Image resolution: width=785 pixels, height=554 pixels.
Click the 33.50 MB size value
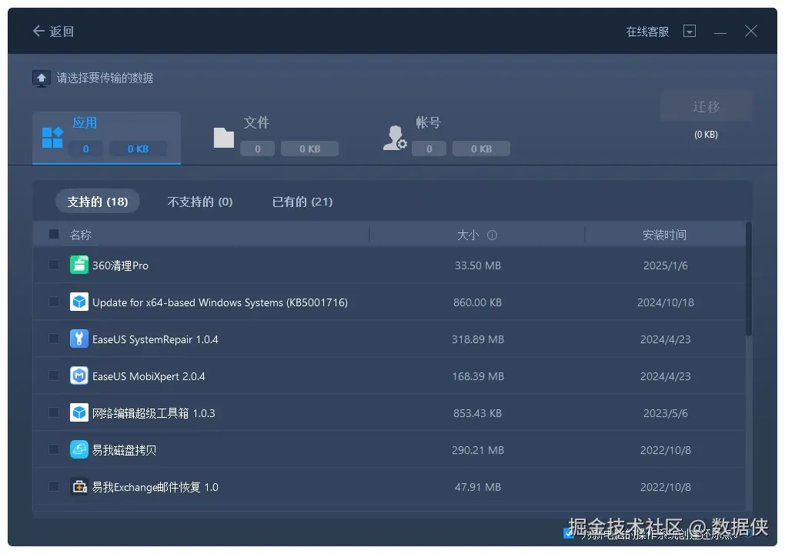478,265
